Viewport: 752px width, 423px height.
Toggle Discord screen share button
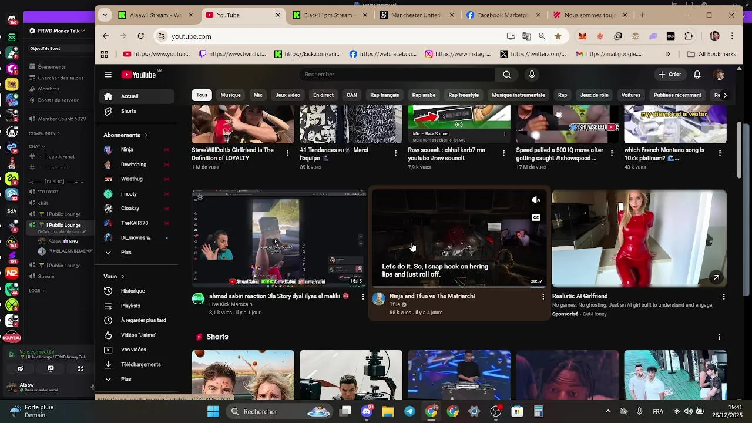click(51, 369)
